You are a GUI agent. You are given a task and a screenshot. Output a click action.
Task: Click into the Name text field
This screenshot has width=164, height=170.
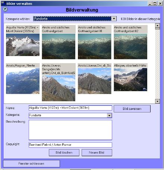(x=70, y=108)
